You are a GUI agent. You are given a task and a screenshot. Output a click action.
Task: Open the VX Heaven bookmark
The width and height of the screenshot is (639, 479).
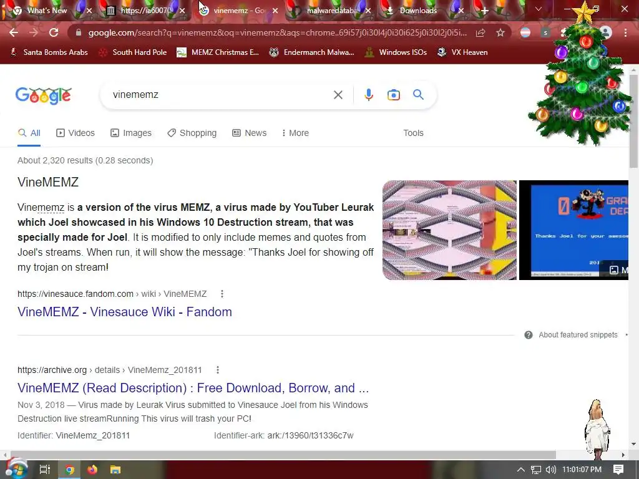462,52
